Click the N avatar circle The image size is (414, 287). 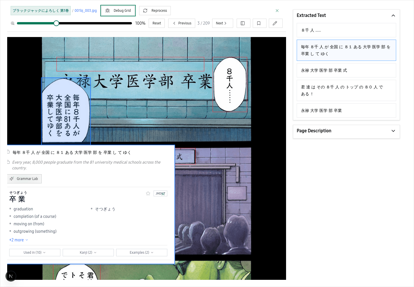coord(11,276)
